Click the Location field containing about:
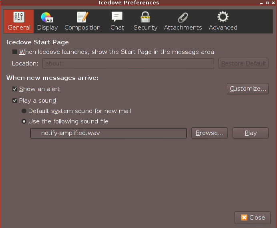The image size is (277, 228). 128,63
